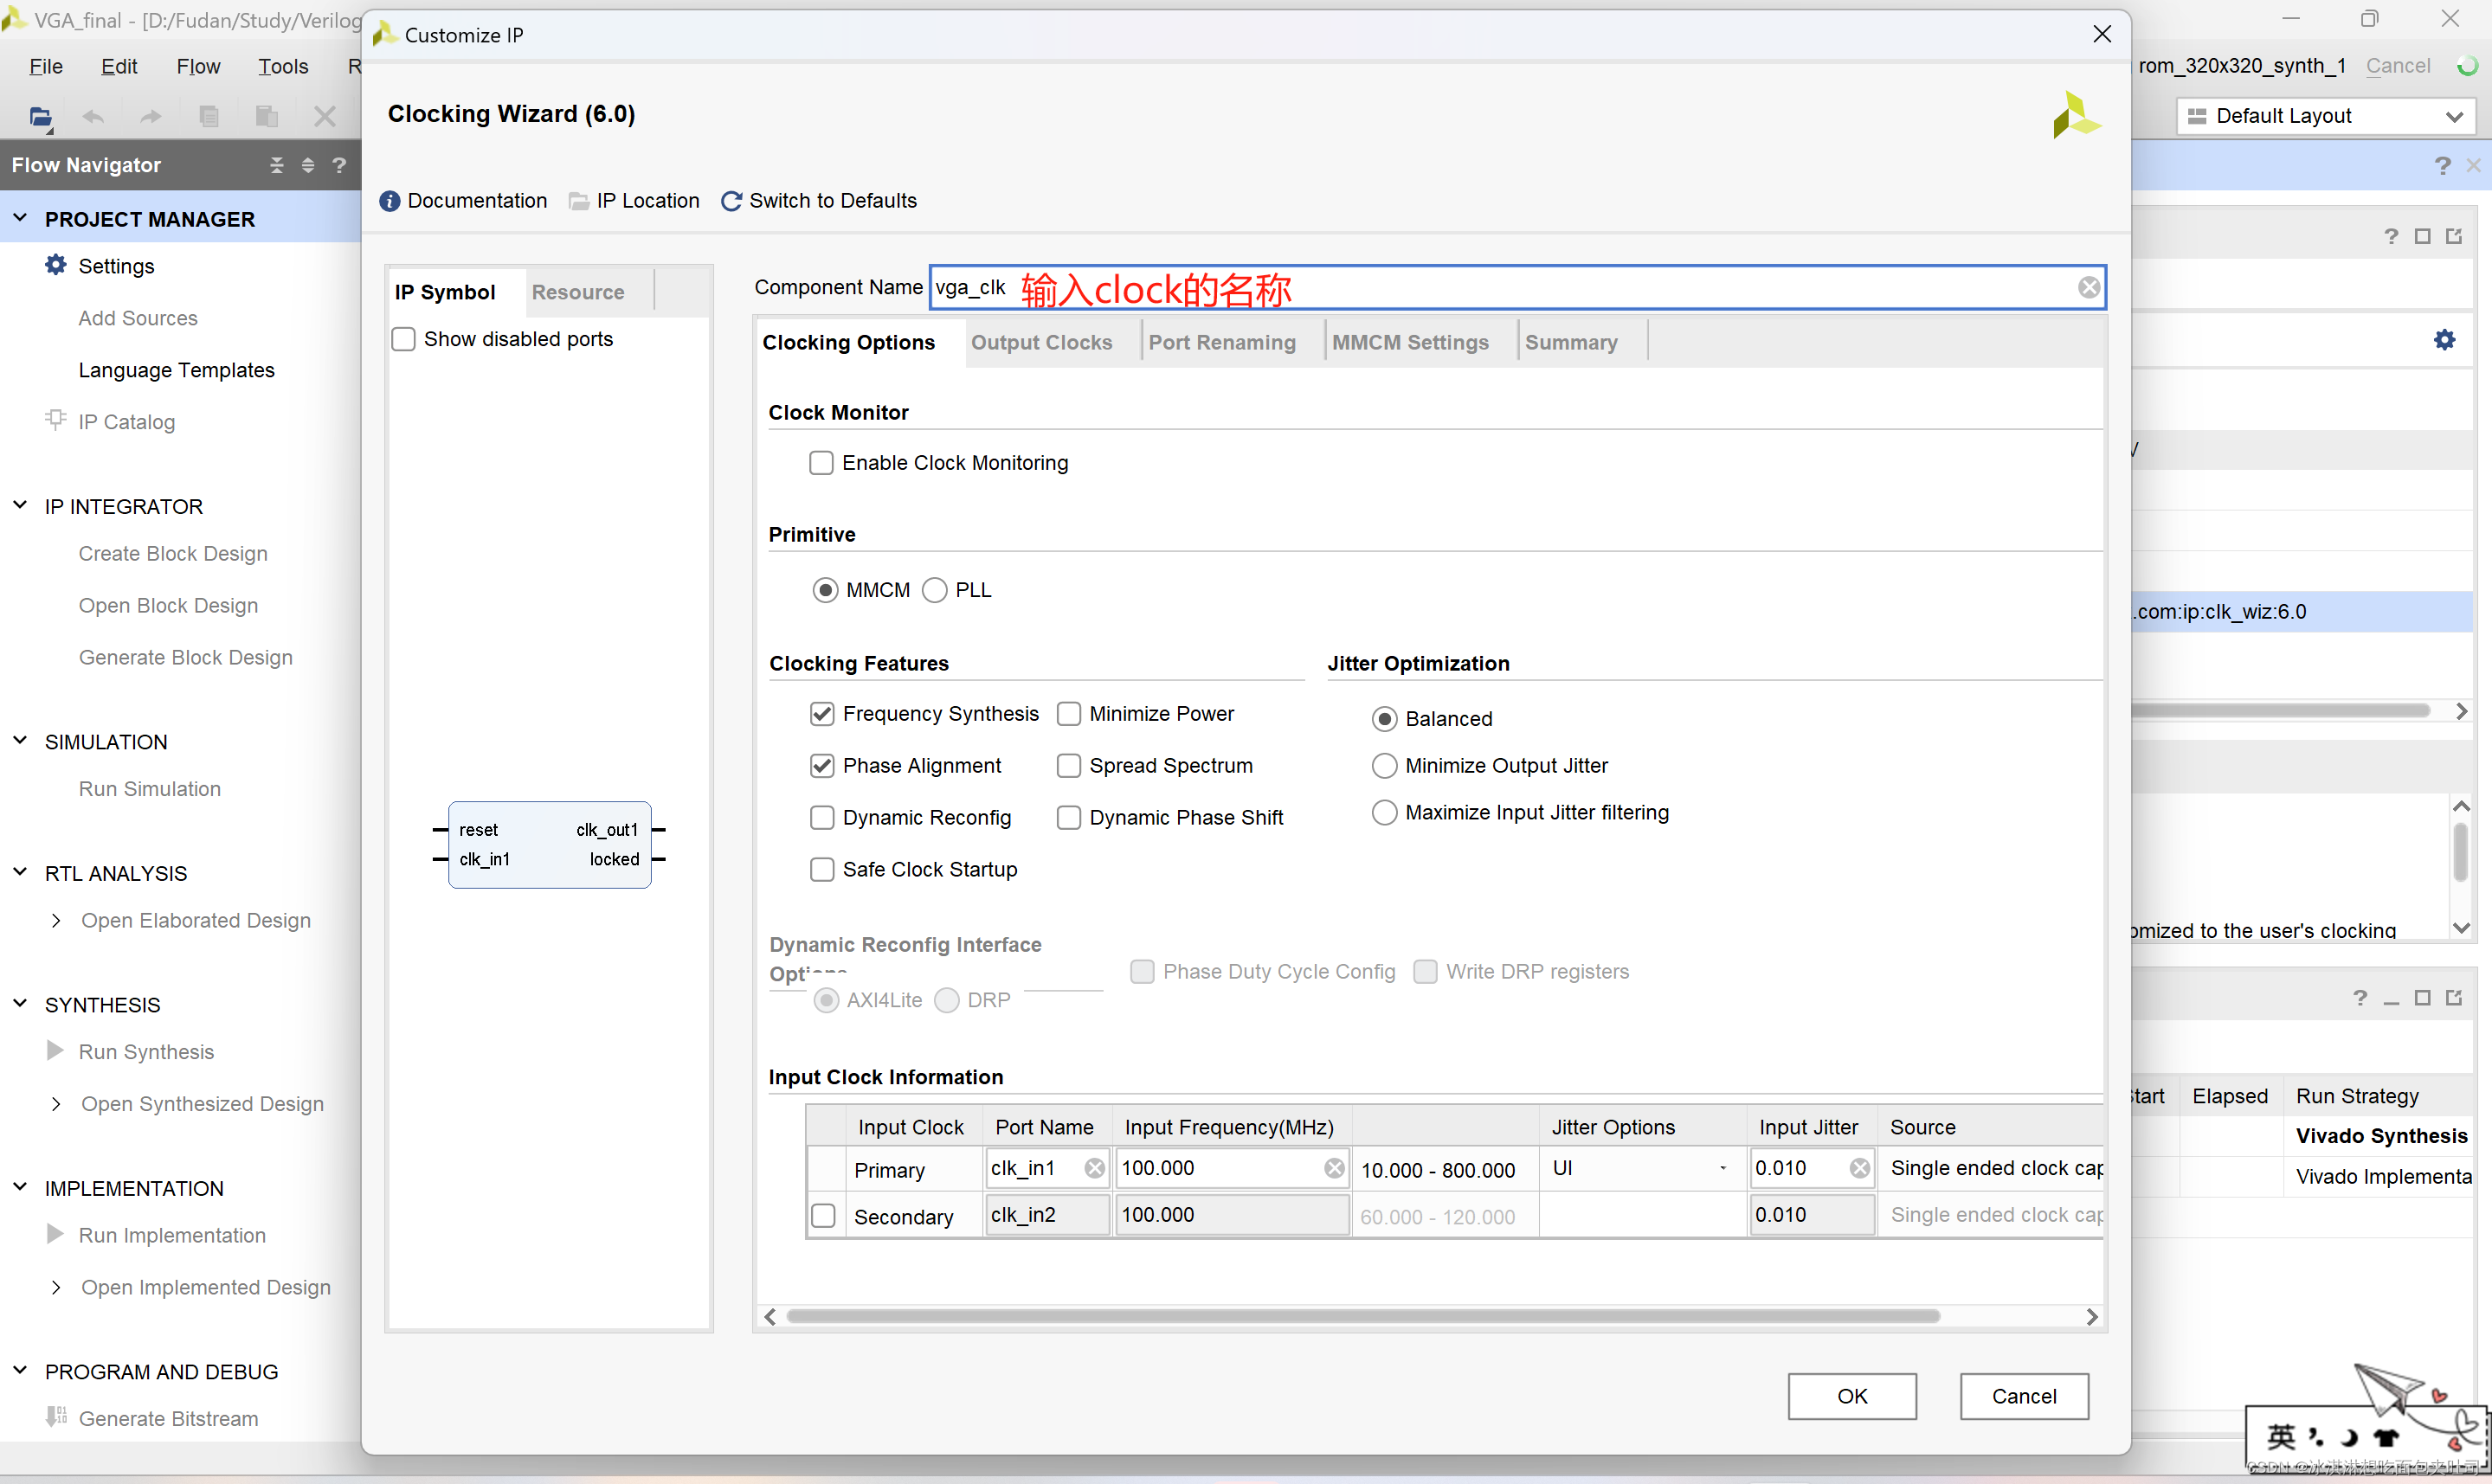
Task: Enable Safe Clock Startup checkbox
Action: click(822, 870)
